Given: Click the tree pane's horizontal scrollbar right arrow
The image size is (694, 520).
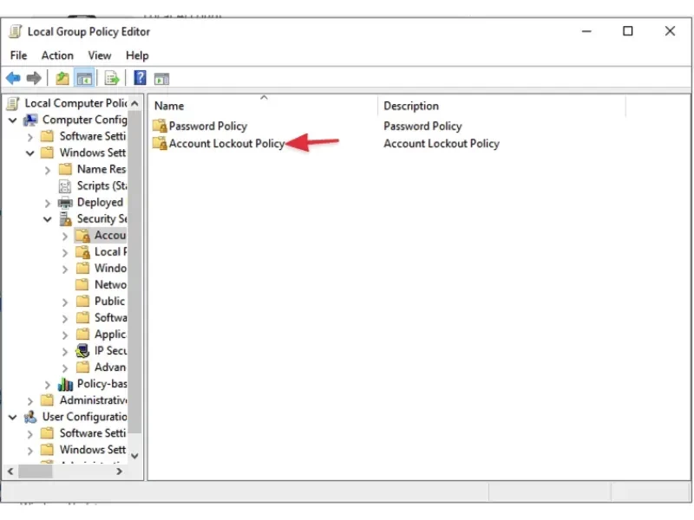Looking at the screenshot, I should [119, 471].
